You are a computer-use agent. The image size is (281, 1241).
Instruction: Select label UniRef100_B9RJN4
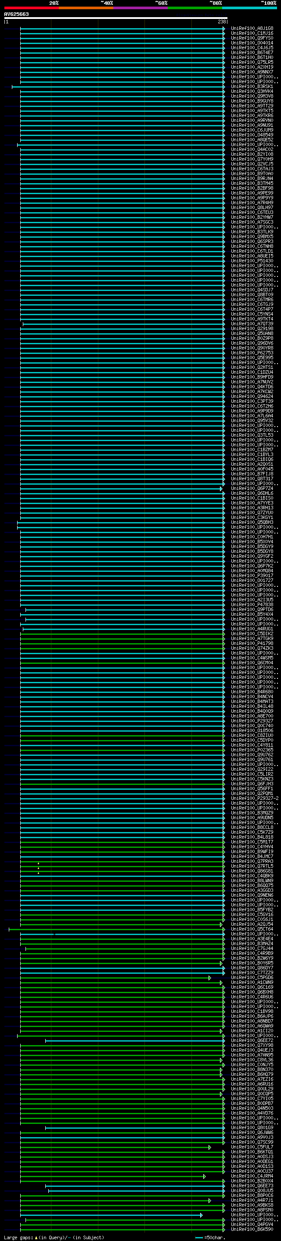(252, 178)
